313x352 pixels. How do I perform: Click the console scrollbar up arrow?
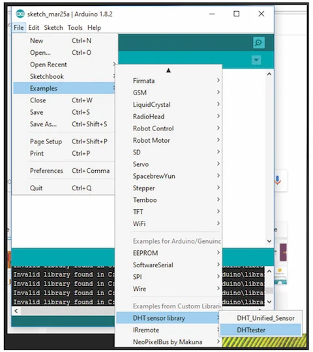coord(269,271)
